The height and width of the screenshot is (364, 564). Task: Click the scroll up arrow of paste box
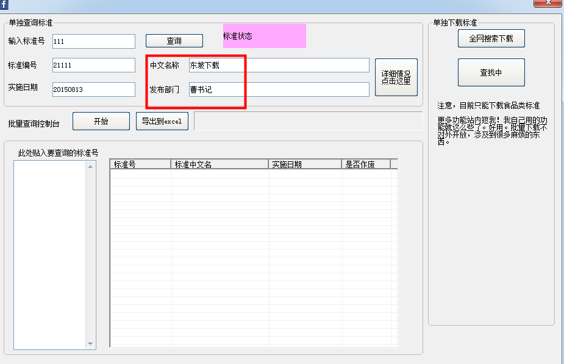click(x=91, y=167)
